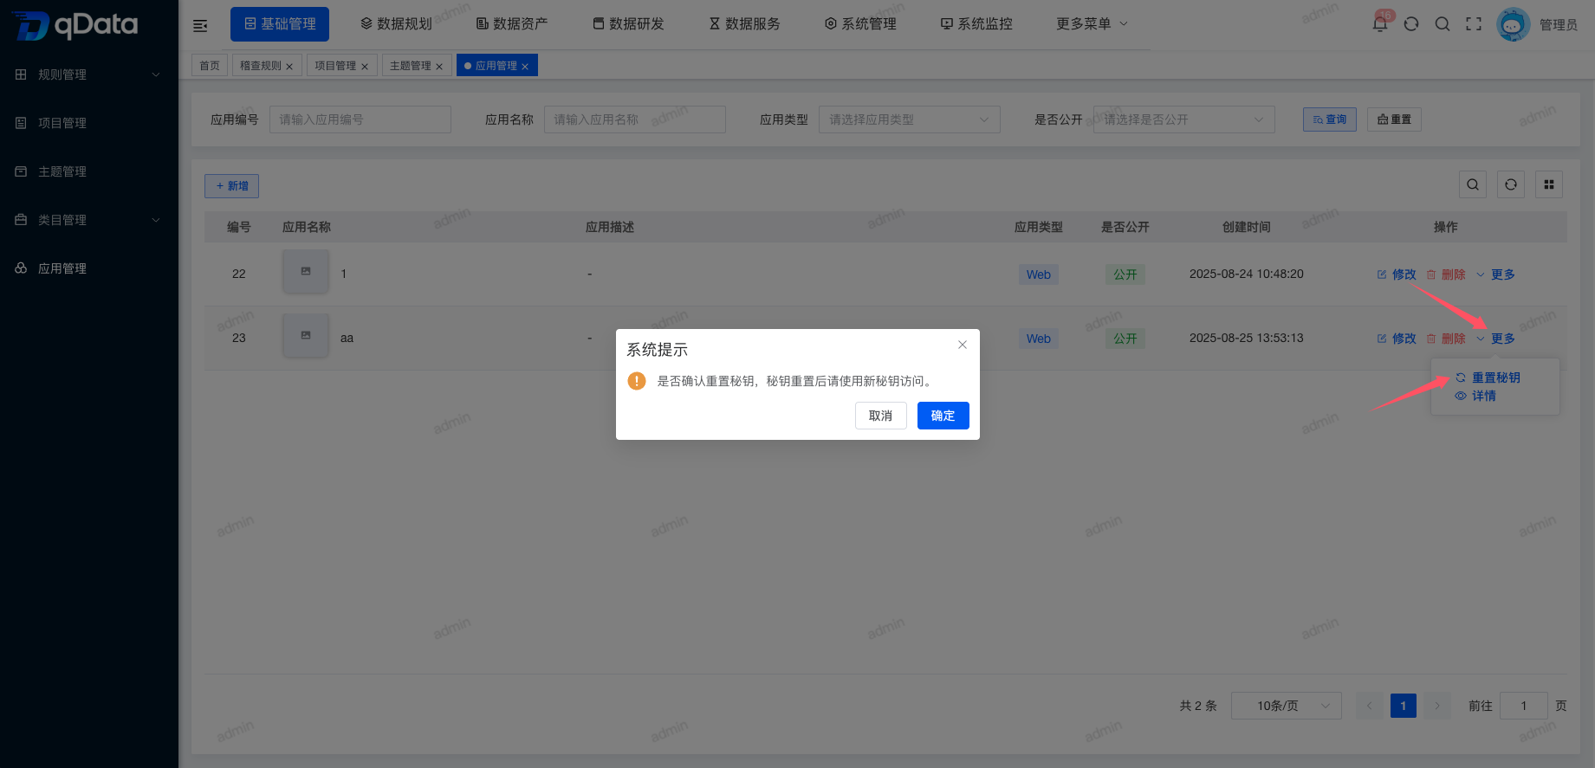Expand 类目管理 in the sidebar

tap(89, 220)
